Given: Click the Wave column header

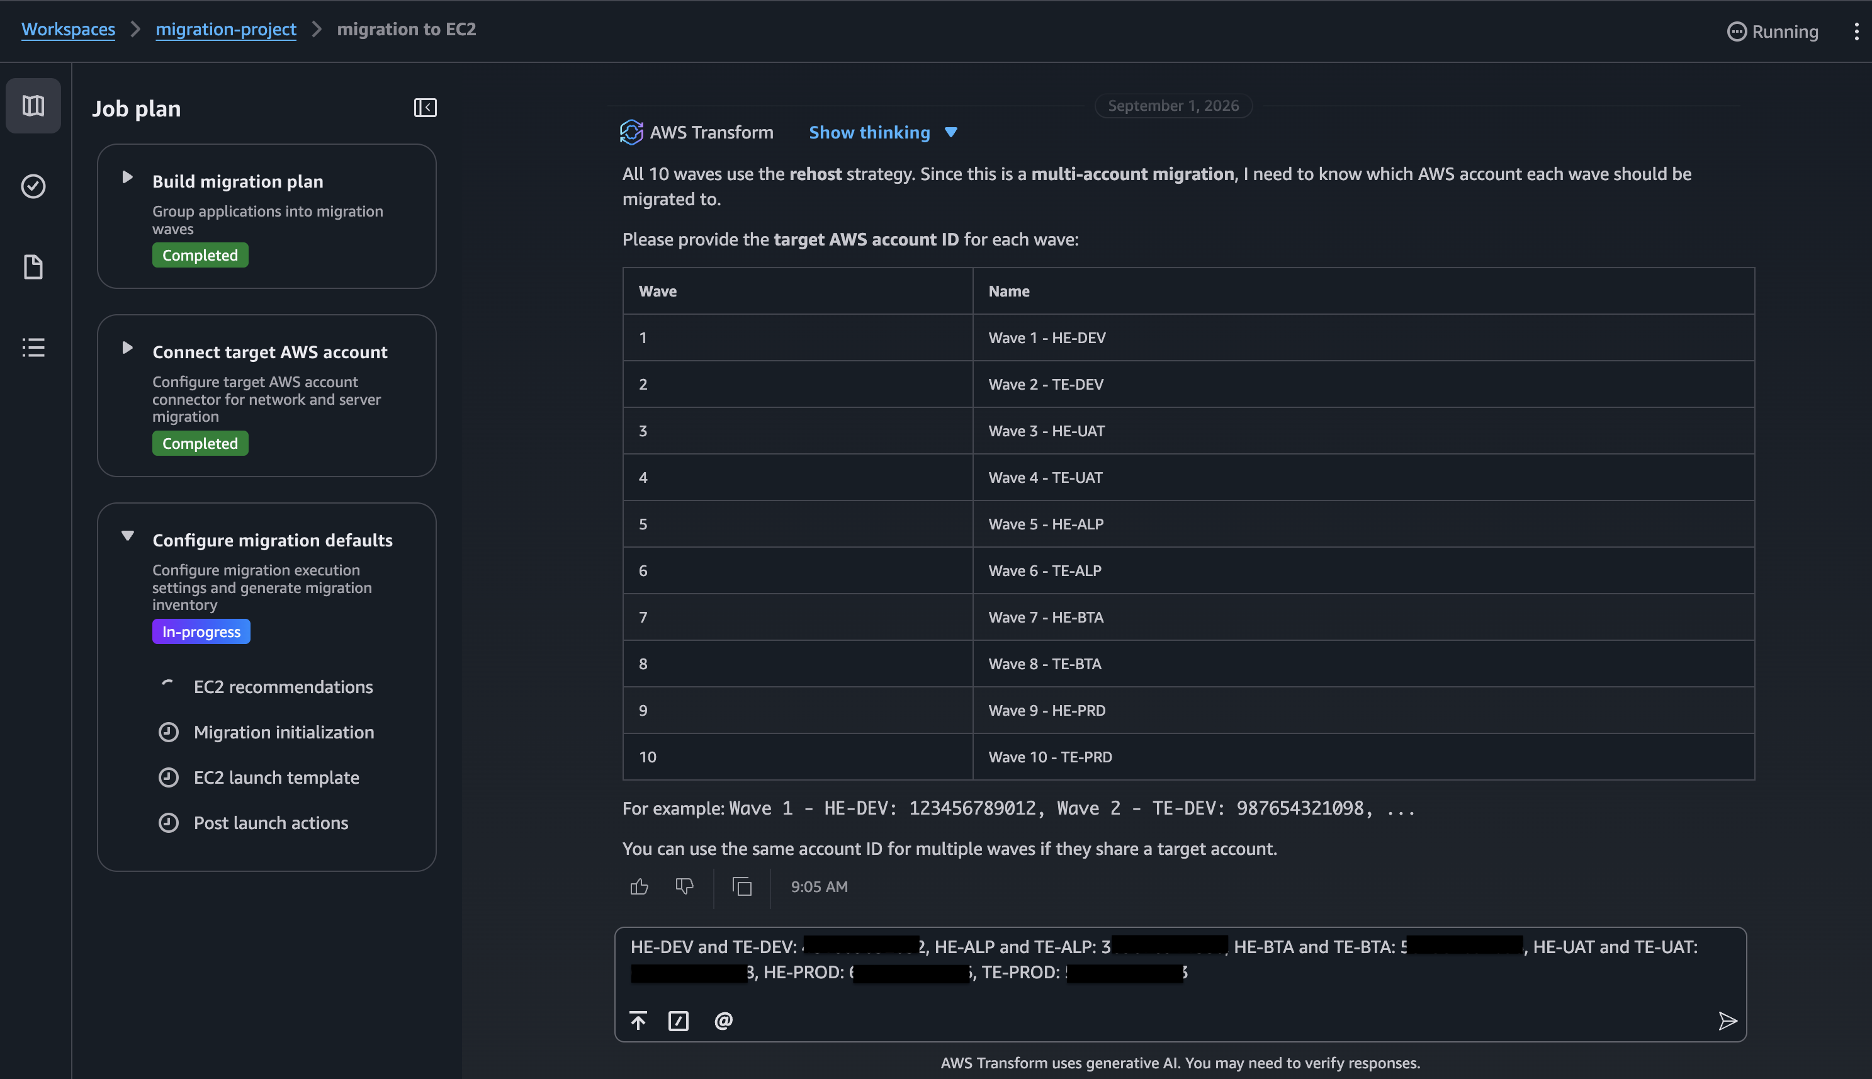Looking at the screenshot, I should (x=798, y=291).
